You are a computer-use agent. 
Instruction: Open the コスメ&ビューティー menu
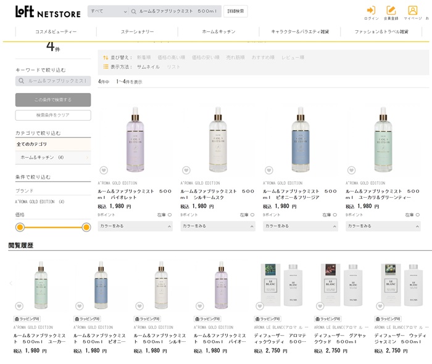pyautogui.click(x=56, y=31)
